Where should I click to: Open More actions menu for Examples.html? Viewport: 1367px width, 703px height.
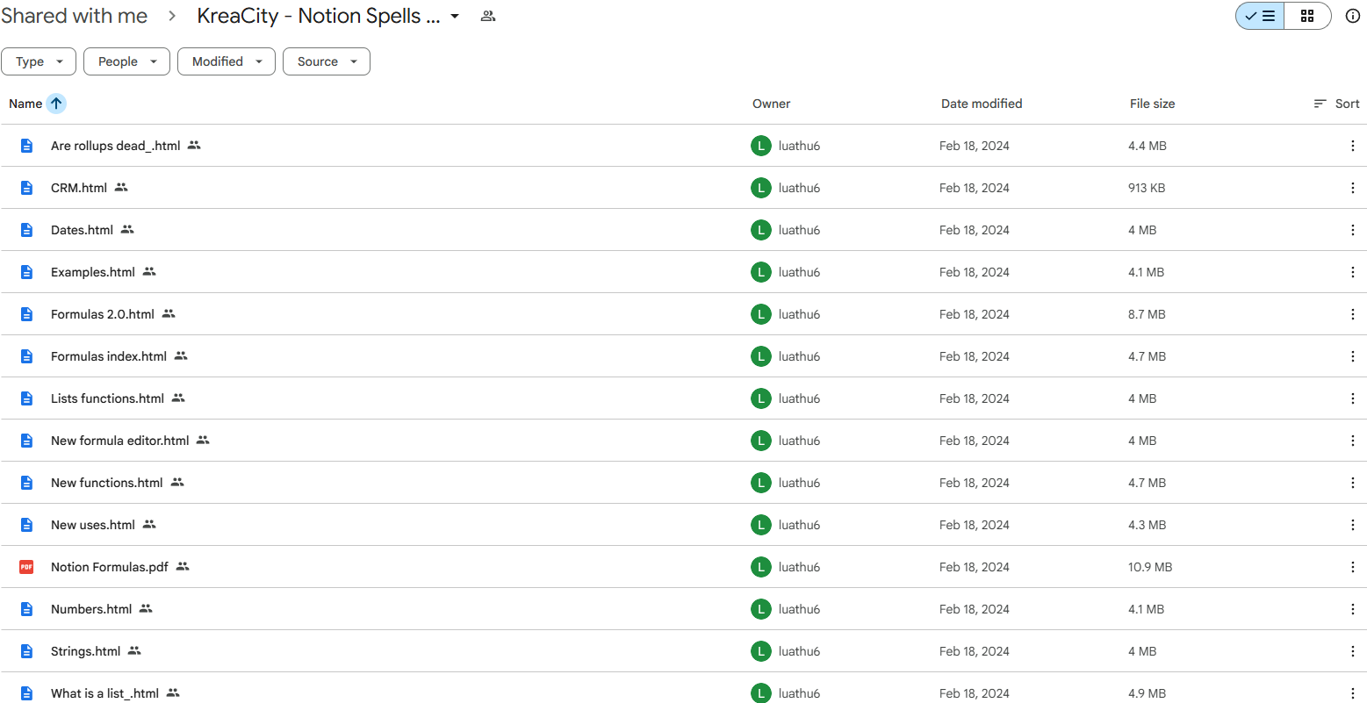[x=1352, y=272]
